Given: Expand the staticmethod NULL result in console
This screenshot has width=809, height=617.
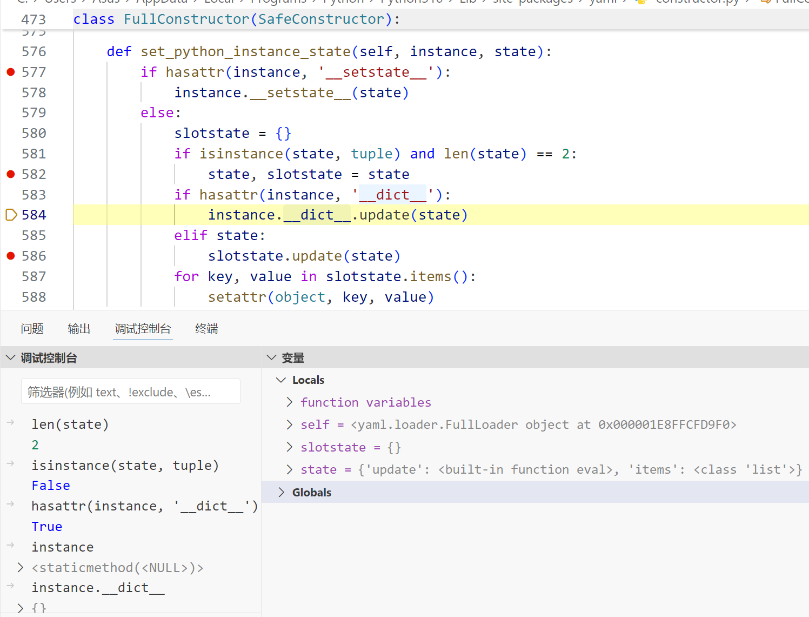Looking at the screenshot, I should (21, 567).
